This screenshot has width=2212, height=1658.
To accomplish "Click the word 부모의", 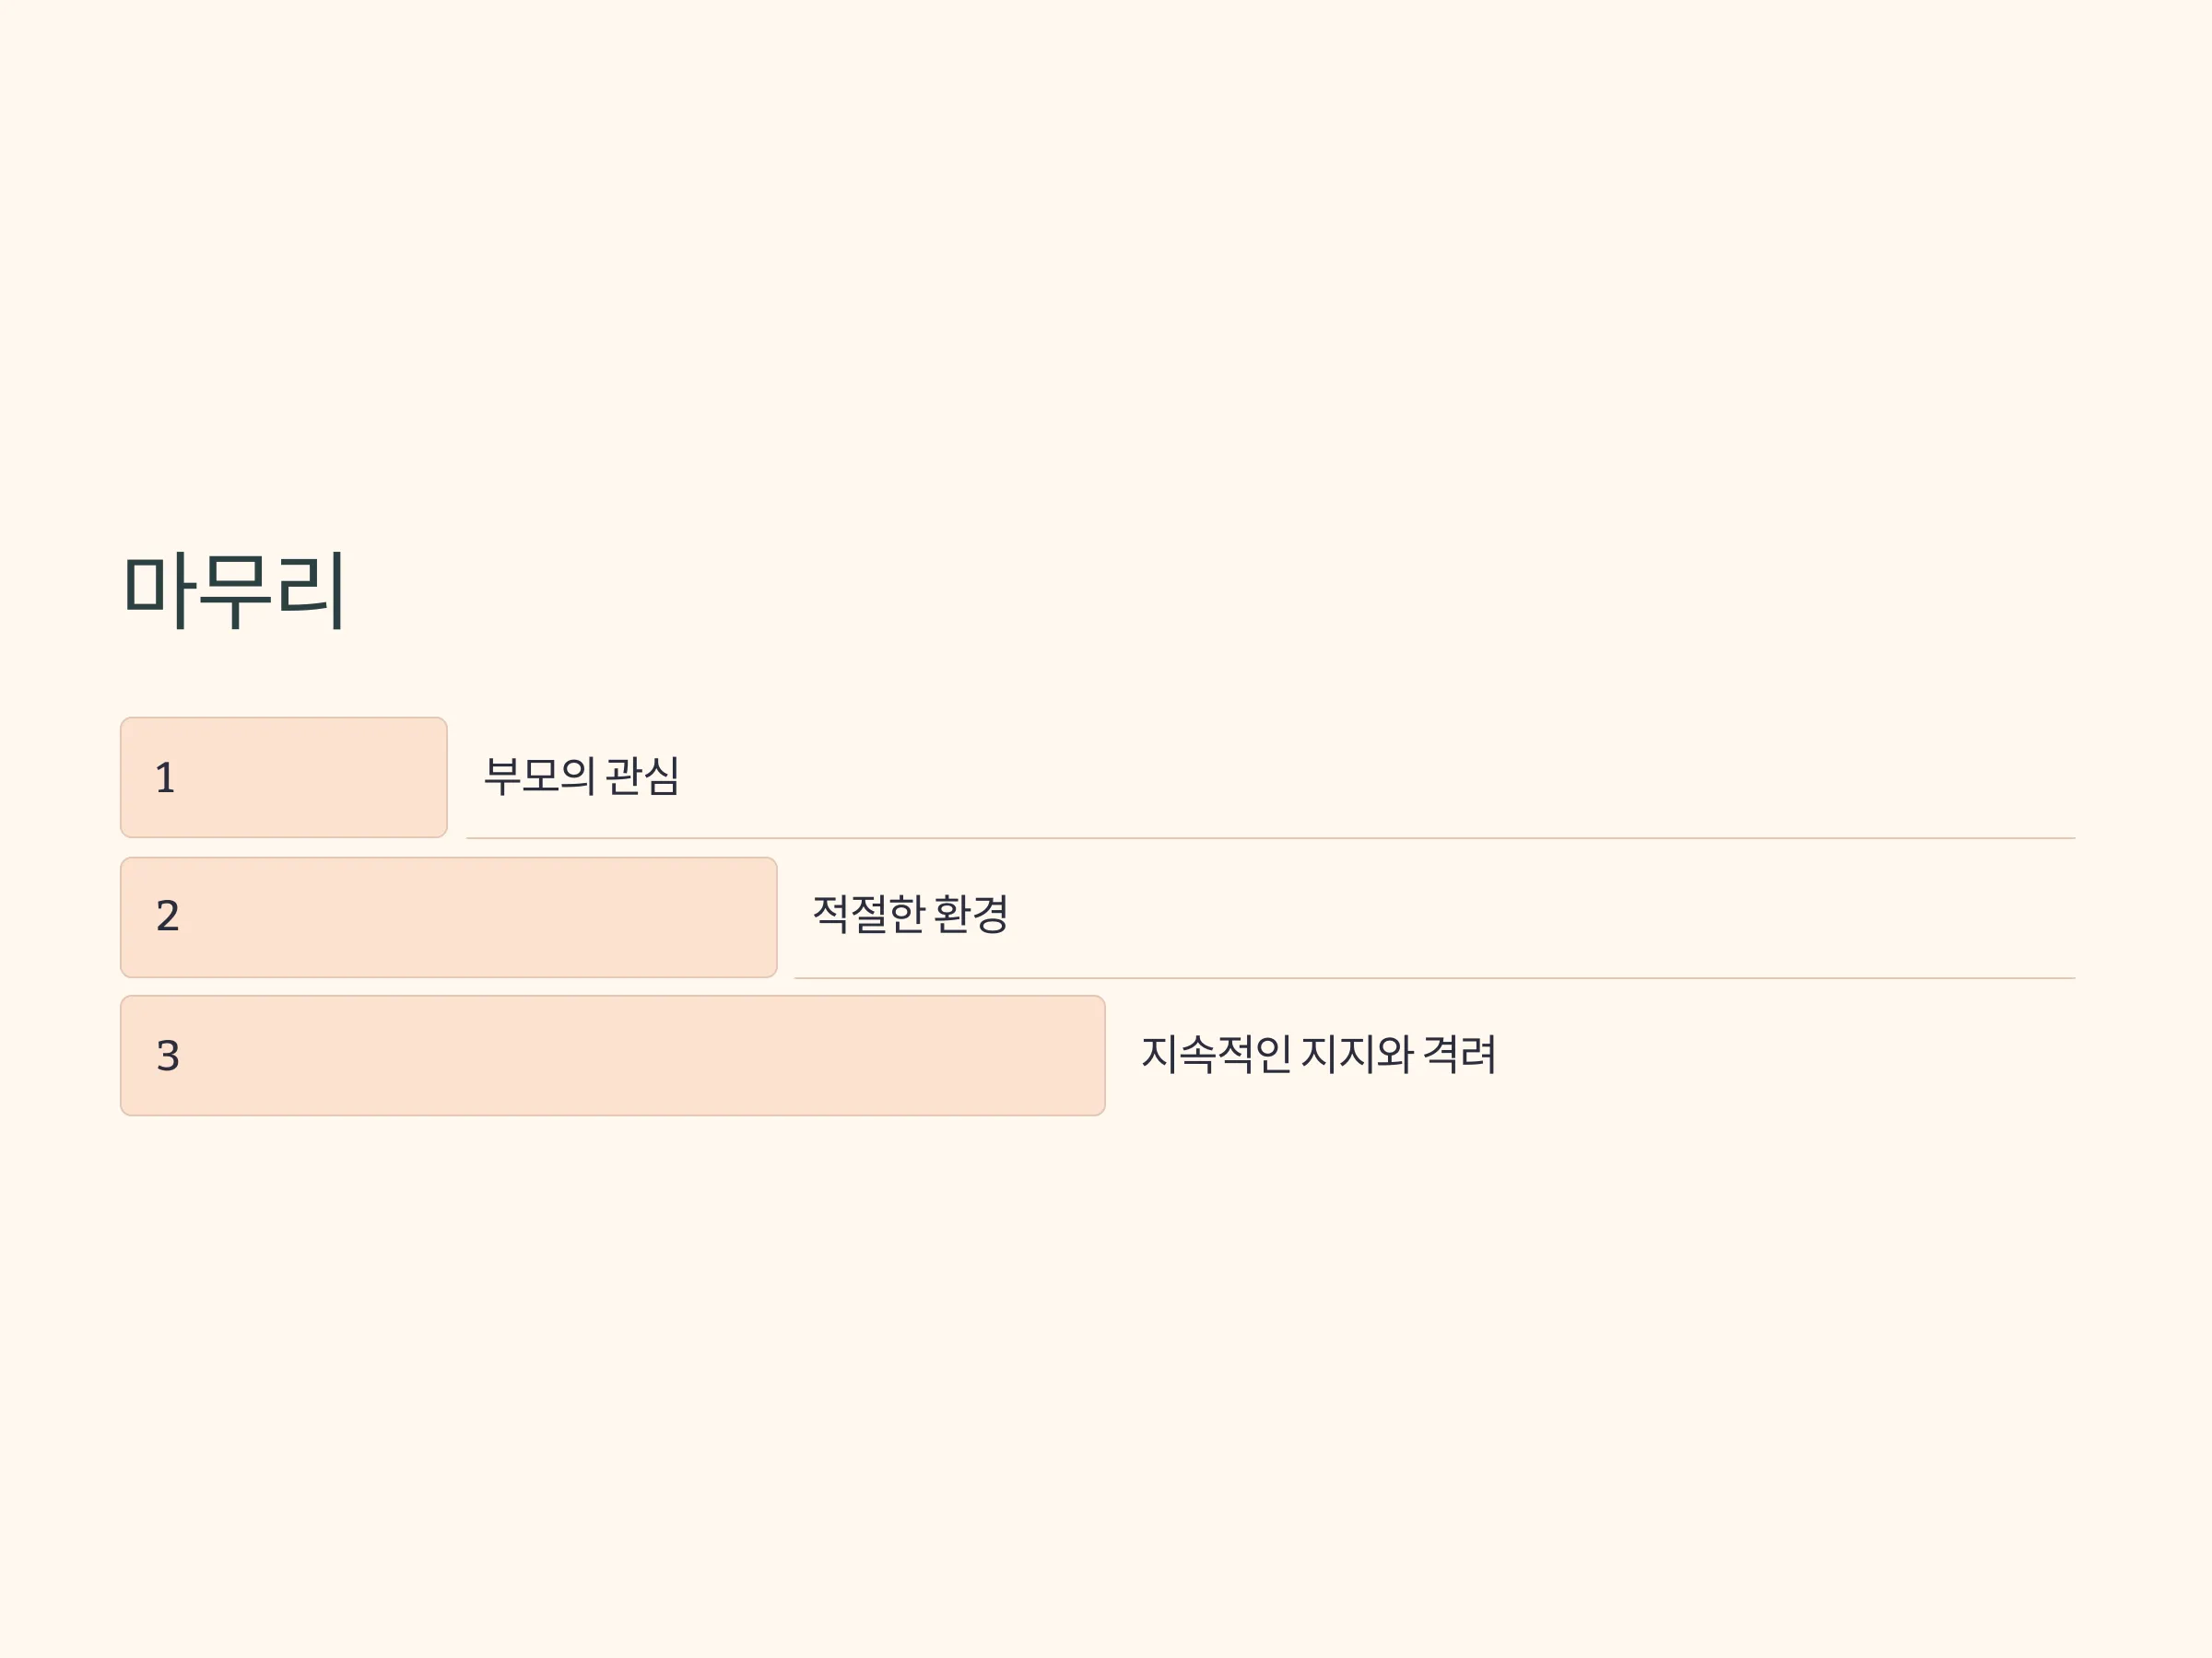I will (x=540, y=776).
